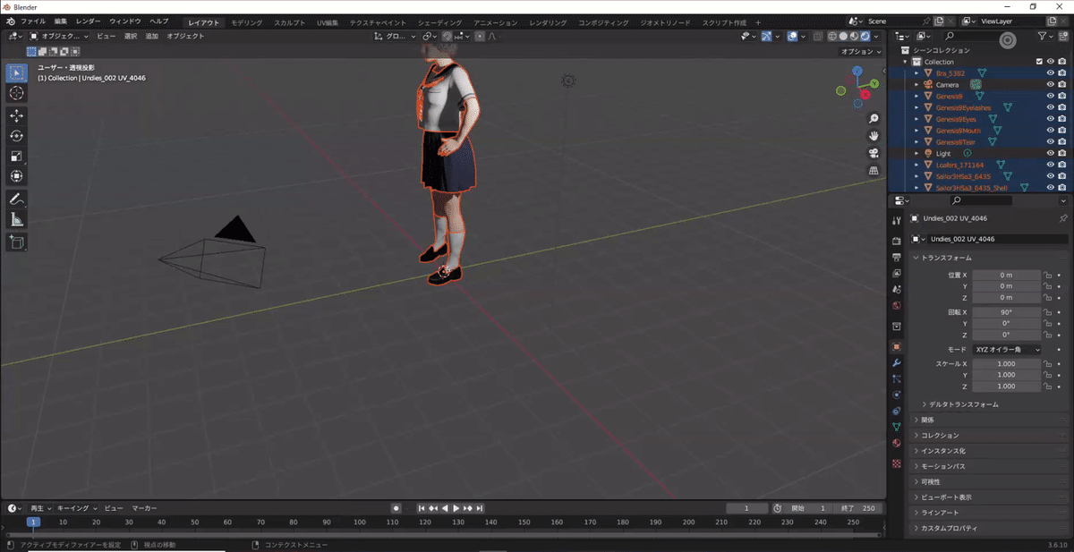This screenshot has width=1074, height=552.
Task: Hide Light object with its eye icon
Action: pyautogui.click(x=1050, y=154)
